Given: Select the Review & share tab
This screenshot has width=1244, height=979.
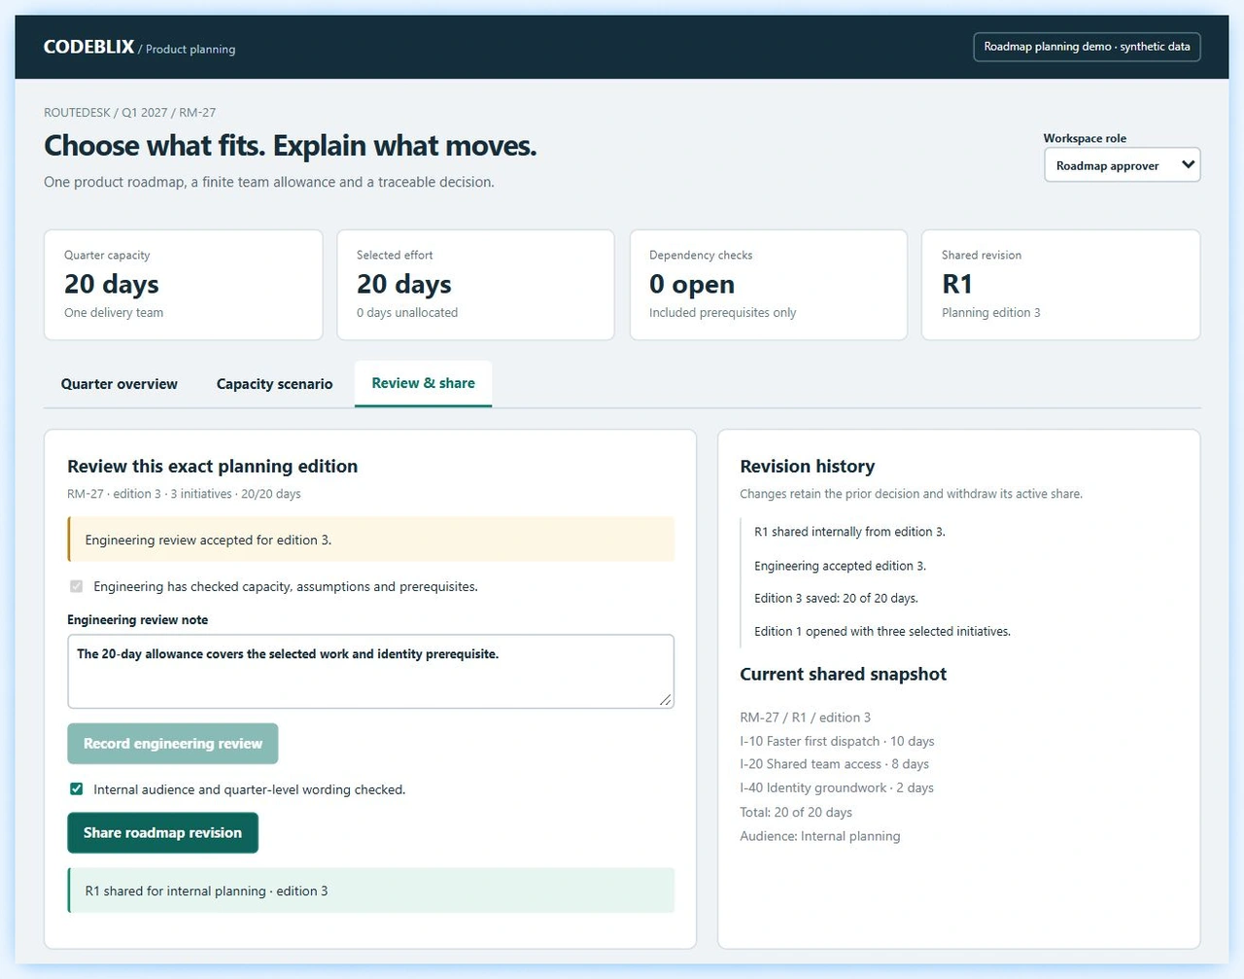Looking at the screenshot, I should click(x=423, y=383).
